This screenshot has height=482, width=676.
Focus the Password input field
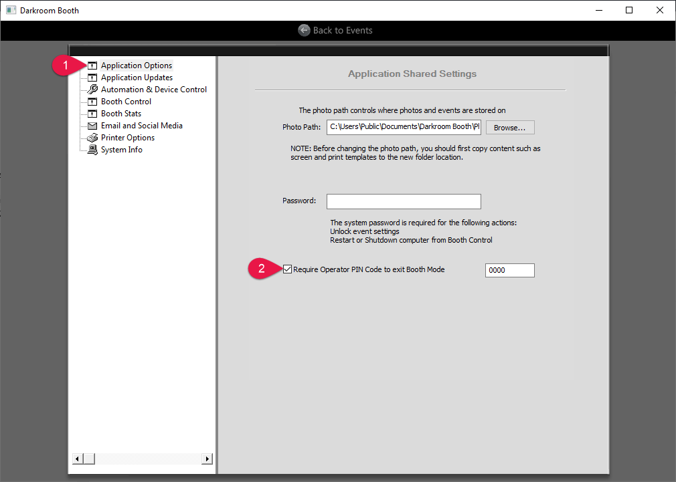404,201
